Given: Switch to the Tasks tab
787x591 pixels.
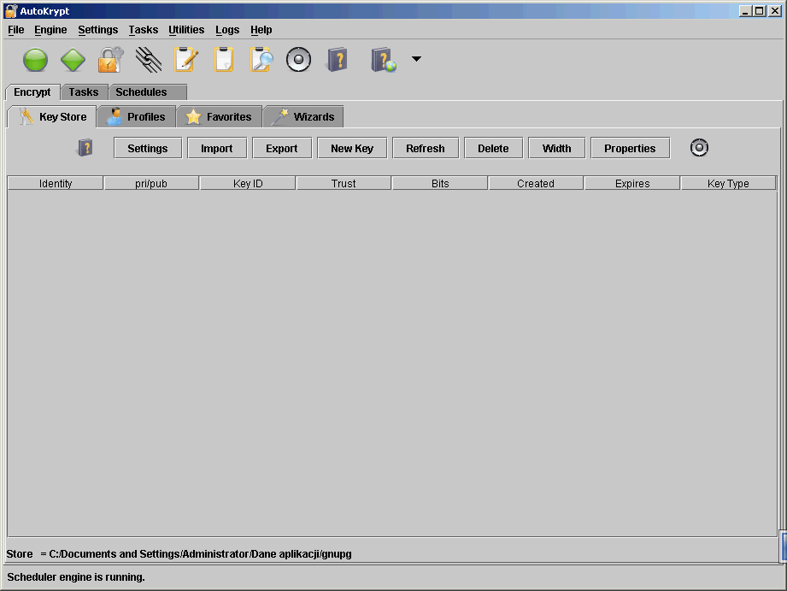Looking at the screenshot, I should [84, 92].
